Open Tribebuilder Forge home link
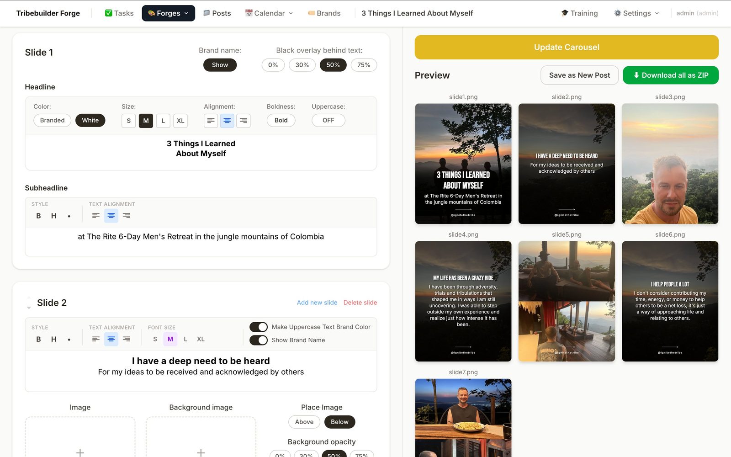This screenshot has height=457, width=731. 48,13
